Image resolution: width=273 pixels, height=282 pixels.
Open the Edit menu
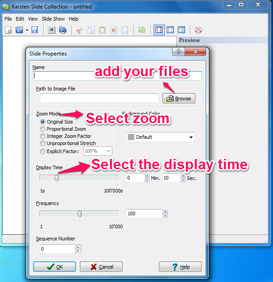pyautogui.click(x=20, y=19)
